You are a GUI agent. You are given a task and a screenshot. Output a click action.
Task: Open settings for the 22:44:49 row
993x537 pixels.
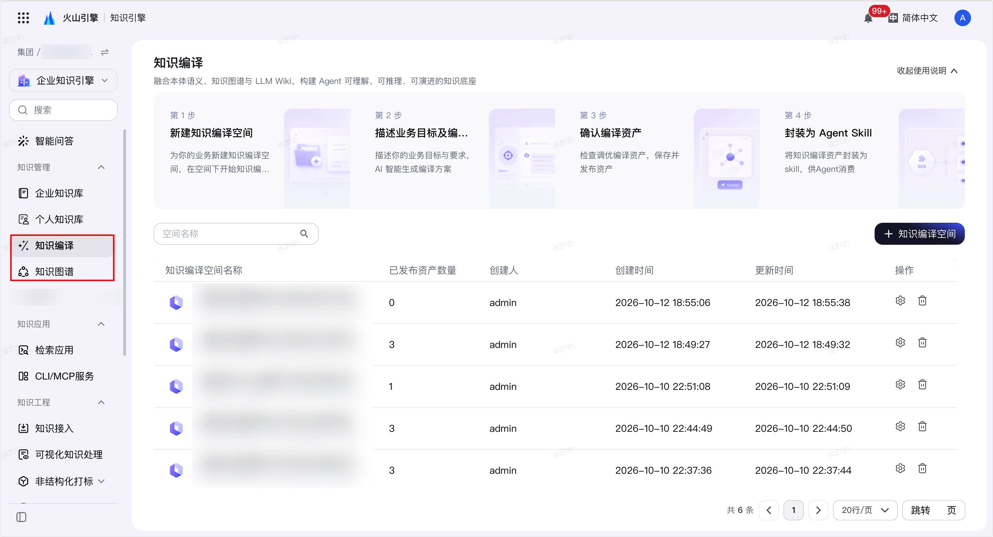pyautogui.click(x=900, y=427)
